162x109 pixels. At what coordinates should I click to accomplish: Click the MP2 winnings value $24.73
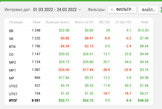(64, 62)
